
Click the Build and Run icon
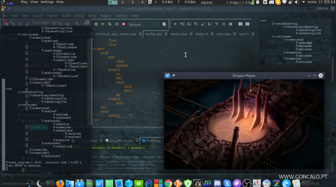(110, 24)
